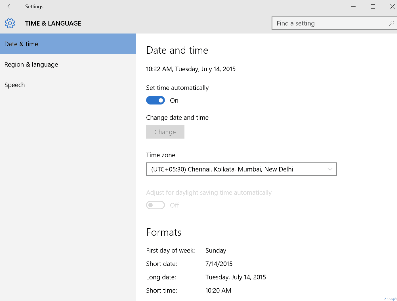This screenshot has width=397, height=301.
Task: Click the Change date and time button
Action: coord(165,132)
